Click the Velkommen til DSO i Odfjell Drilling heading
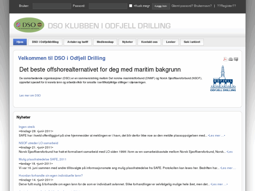The width and height of the screenshot is (255, 191). point(62,58)
